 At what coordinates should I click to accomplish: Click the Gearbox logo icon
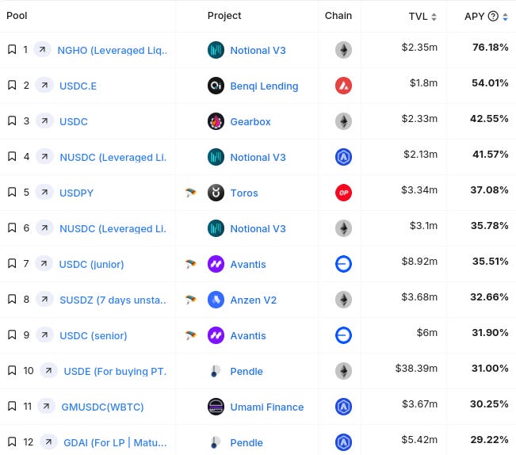[216, 121]
